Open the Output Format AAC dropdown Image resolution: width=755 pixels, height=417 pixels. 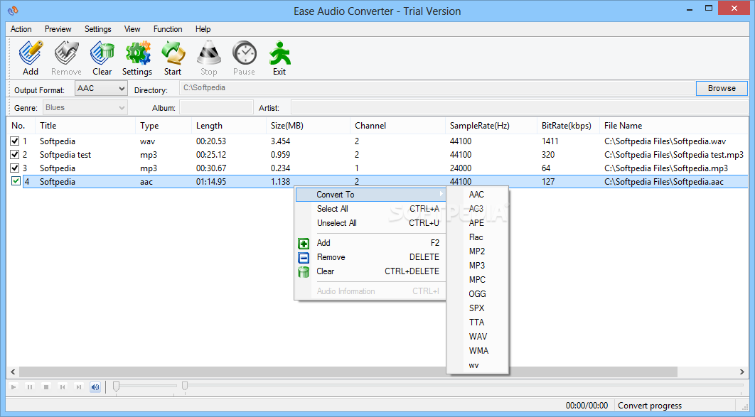(x=101, y=89)
